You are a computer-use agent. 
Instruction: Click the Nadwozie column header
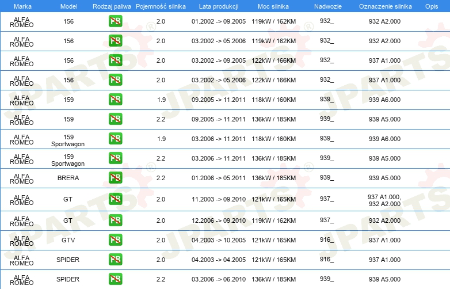point(328,6)
